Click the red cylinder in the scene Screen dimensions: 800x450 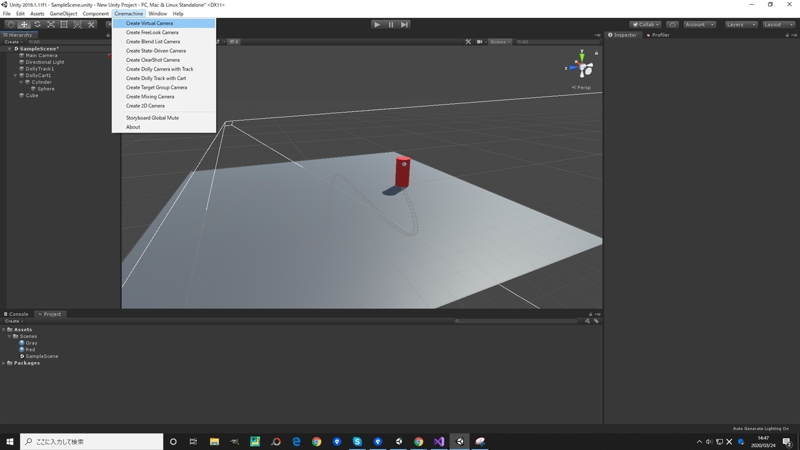pos(403,173)
